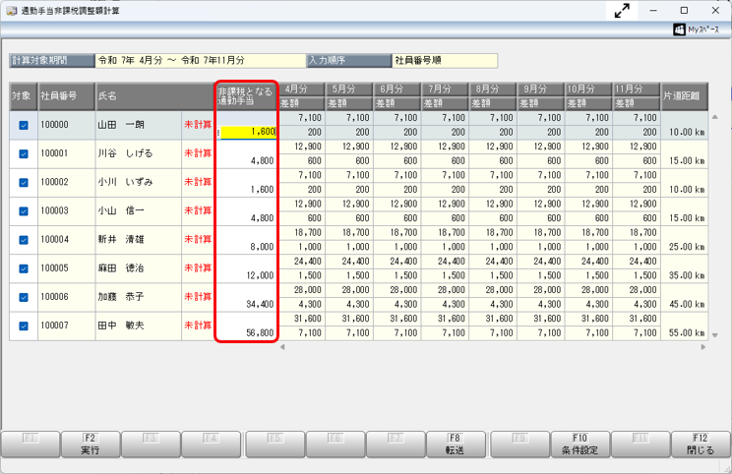This screenshot has height=474, width=732.
Task: Select 未計算 status for 加藤 赤子
Action: pos(198,297)
